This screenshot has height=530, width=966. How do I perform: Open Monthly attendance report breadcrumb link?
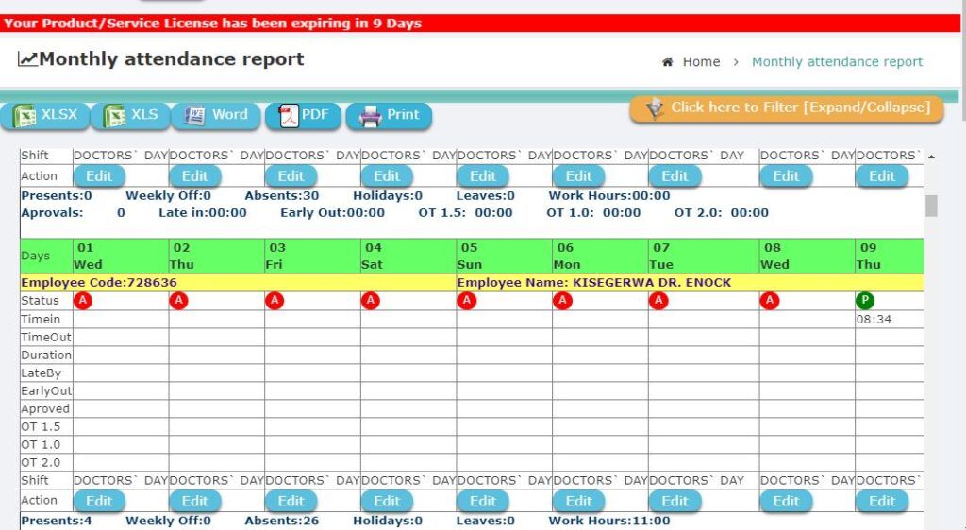(x=837, y=62)
